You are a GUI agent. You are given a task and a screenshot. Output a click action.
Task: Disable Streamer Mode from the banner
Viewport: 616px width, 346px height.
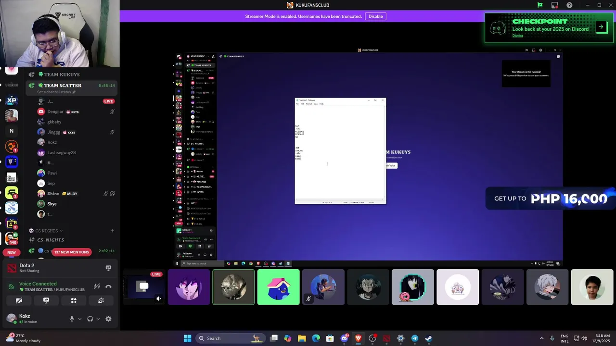[x=375, y=16]
